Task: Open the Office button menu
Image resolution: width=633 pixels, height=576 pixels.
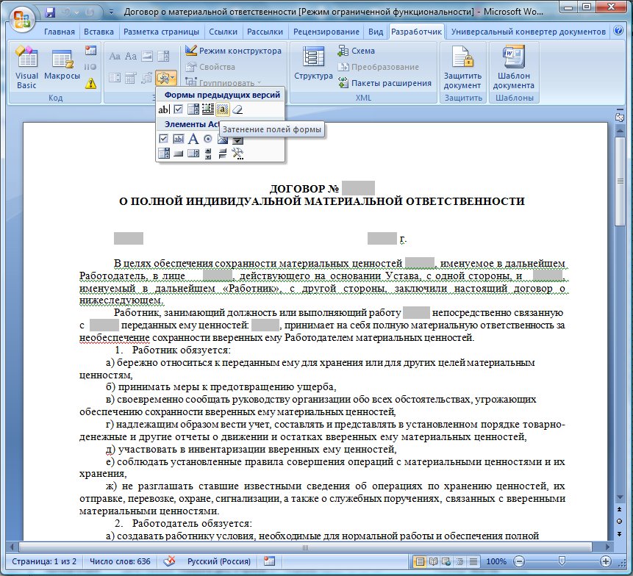Action: [x=21, y=18]
